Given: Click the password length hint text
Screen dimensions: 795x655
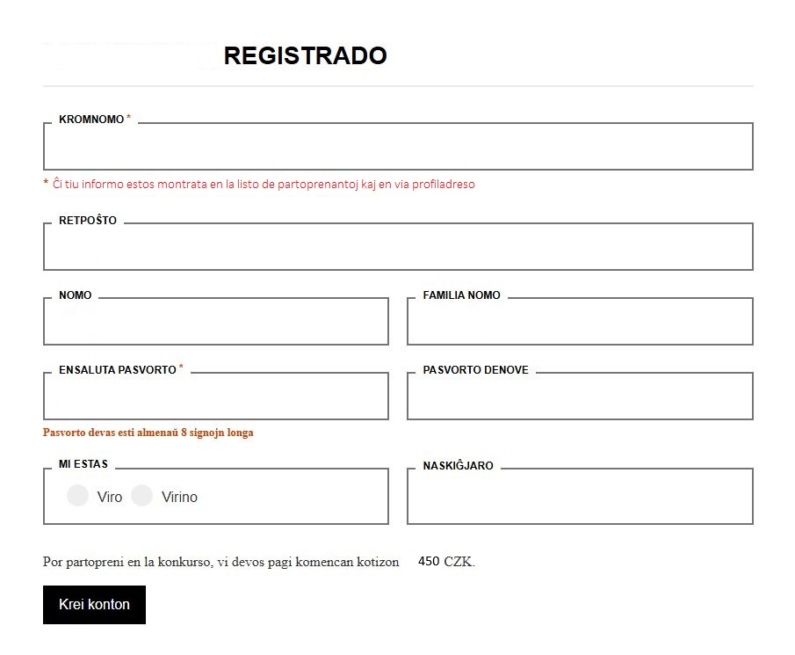Looking at the screenshot, I should pyautogui.click(x=148, y=433).
